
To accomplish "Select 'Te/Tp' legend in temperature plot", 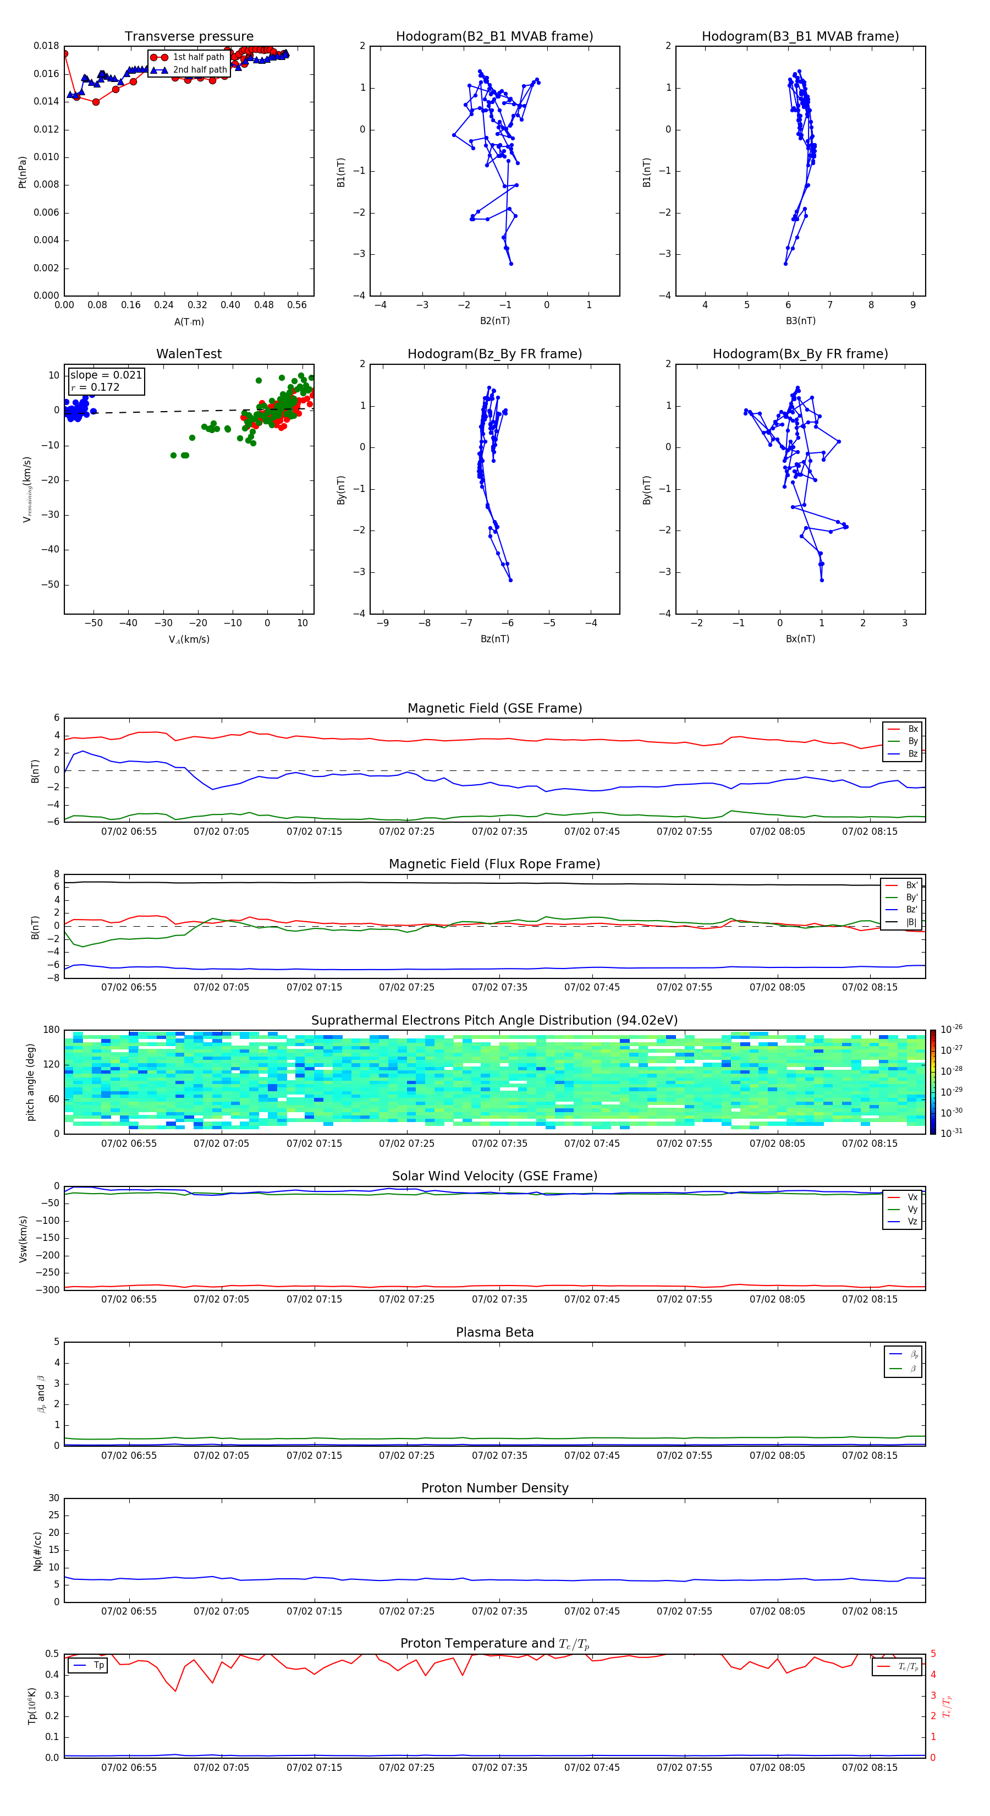I will [898, 1667].
